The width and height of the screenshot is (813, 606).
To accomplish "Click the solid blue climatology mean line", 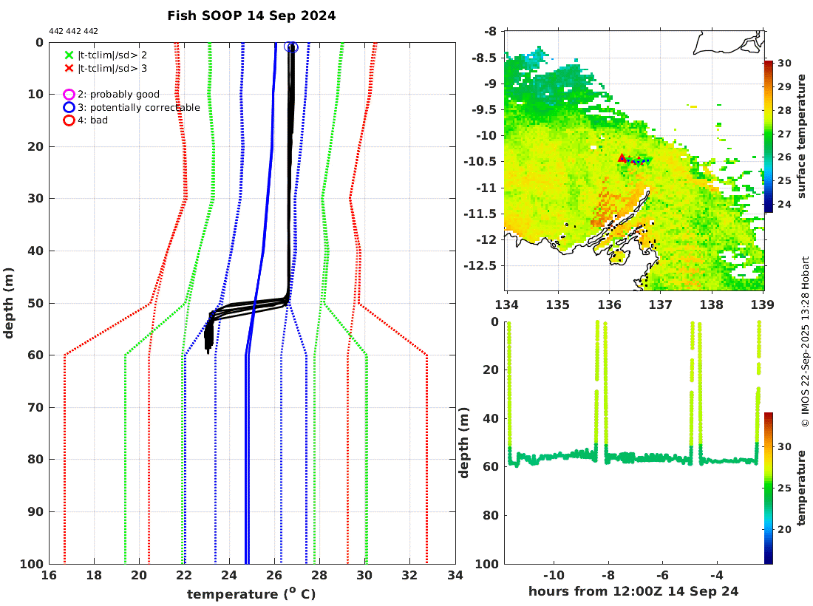I will [x=268, y=208].
